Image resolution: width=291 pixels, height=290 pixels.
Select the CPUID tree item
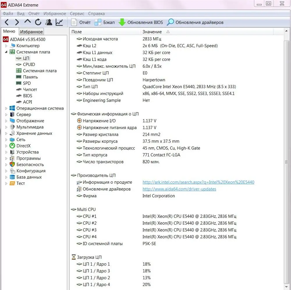pos(25,65)
